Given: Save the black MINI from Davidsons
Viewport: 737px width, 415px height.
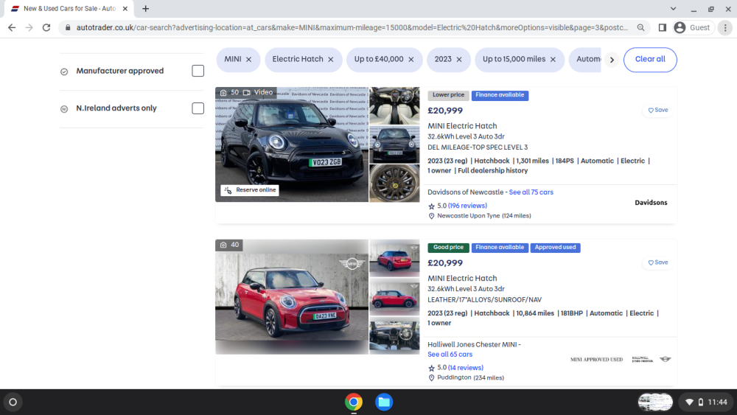Looking at the screenshot, I should [658, 110].
